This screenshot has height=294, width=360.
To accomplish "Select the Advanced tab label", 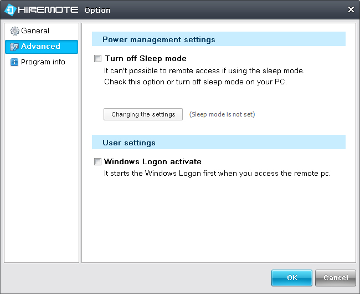I will click(40, 46).
